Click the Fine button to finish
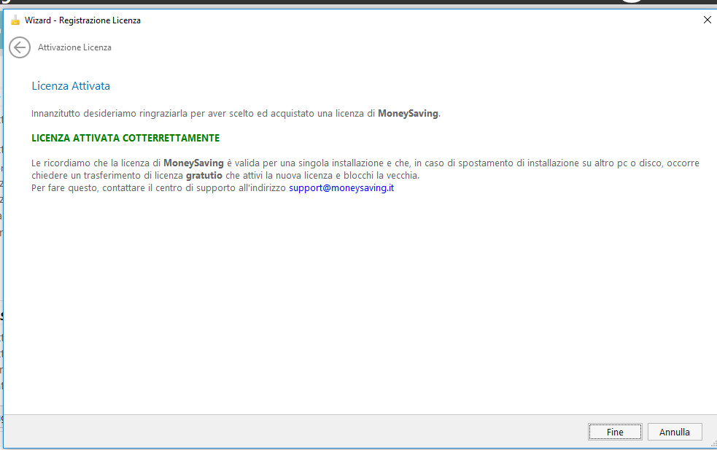 pos(615,432)
